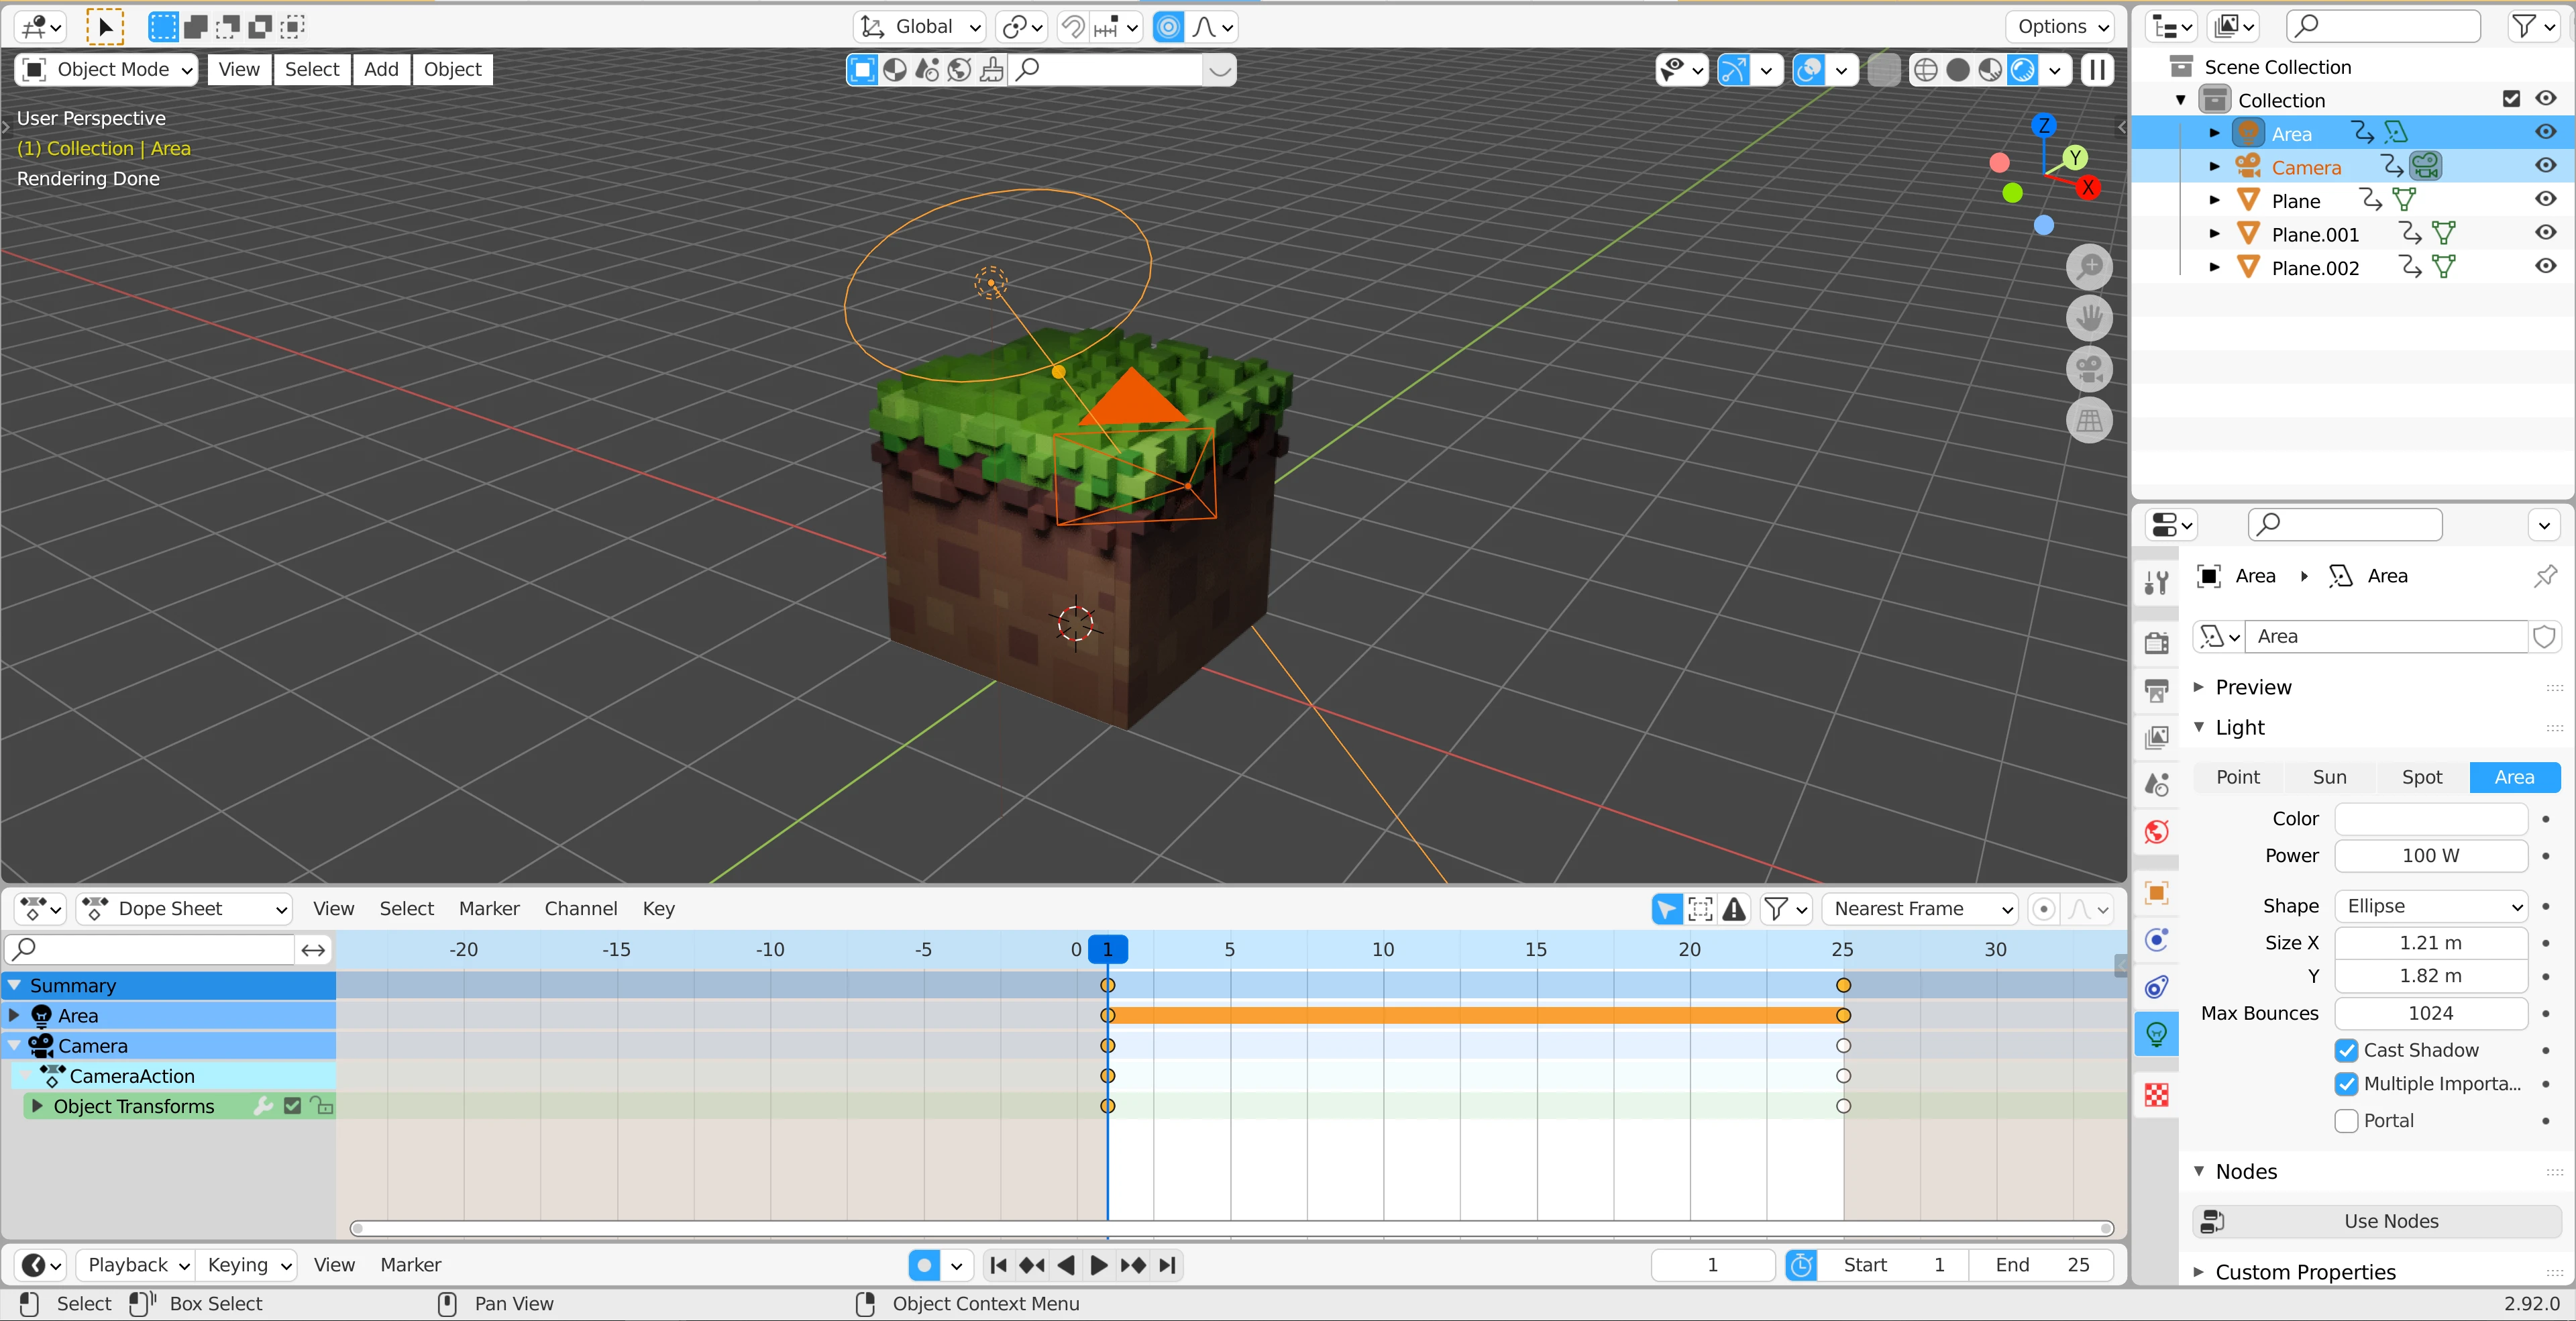Click the zoom view magnifier gizmo
This screenshot has width=2576, height=1321.
click(2089, 267)
